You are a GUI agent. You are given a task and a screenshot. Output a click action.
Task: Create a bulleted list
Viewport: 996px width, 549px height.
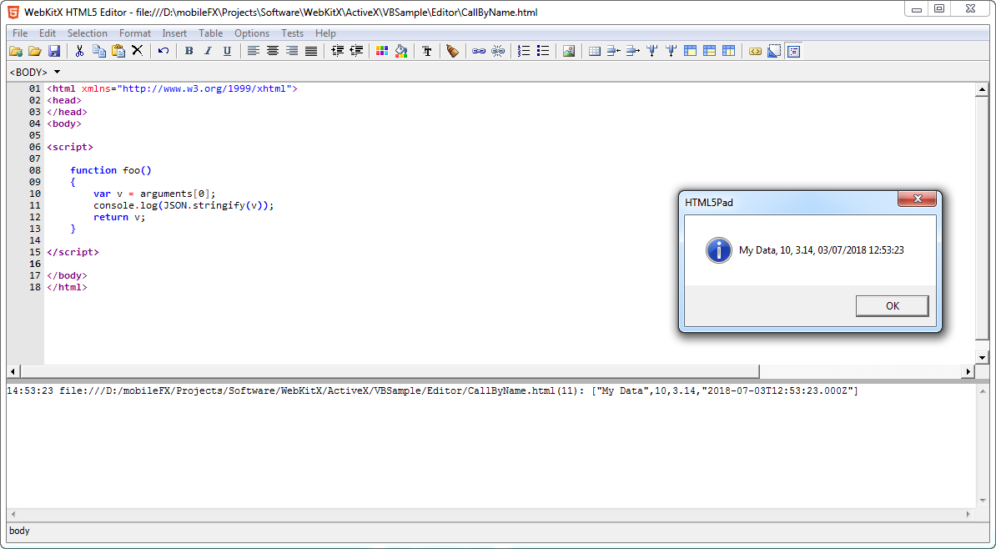pyautogui.click(x=543, y=51)
